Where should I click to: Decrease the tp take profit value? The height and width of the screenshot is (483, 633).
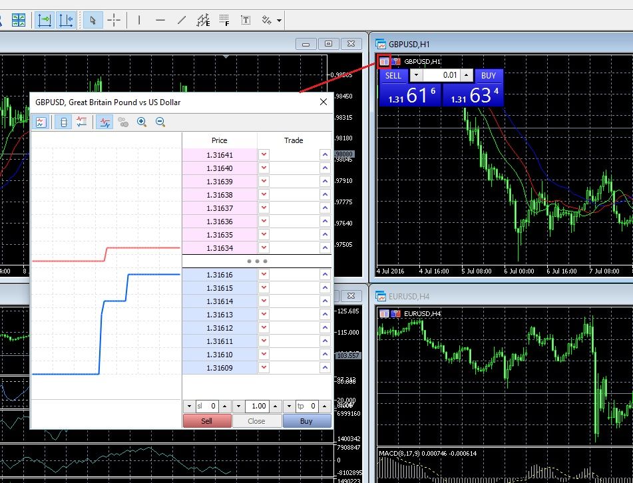click(289, 406)
